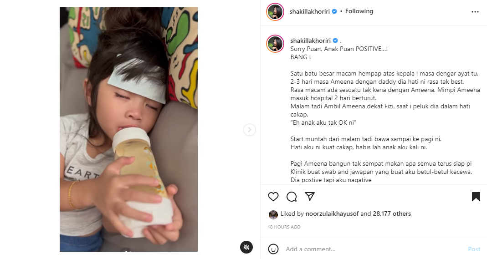This screenshot has height=259, width=487.
Task: Unmute the video with the speaker icon
Action: 246,247
